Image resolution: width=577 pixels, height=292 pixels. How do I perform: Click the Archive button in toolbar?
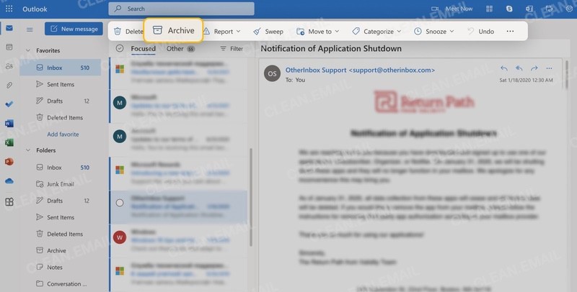click(173, 31)
